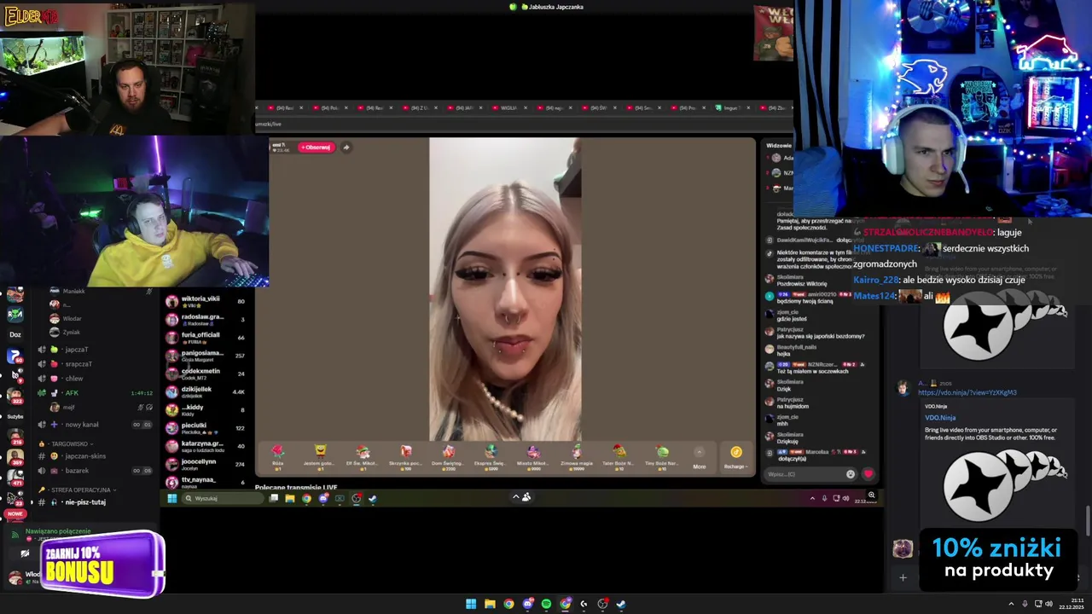
Task: Open Google Chrome on the inner taskbar
Action: (306, 498)
